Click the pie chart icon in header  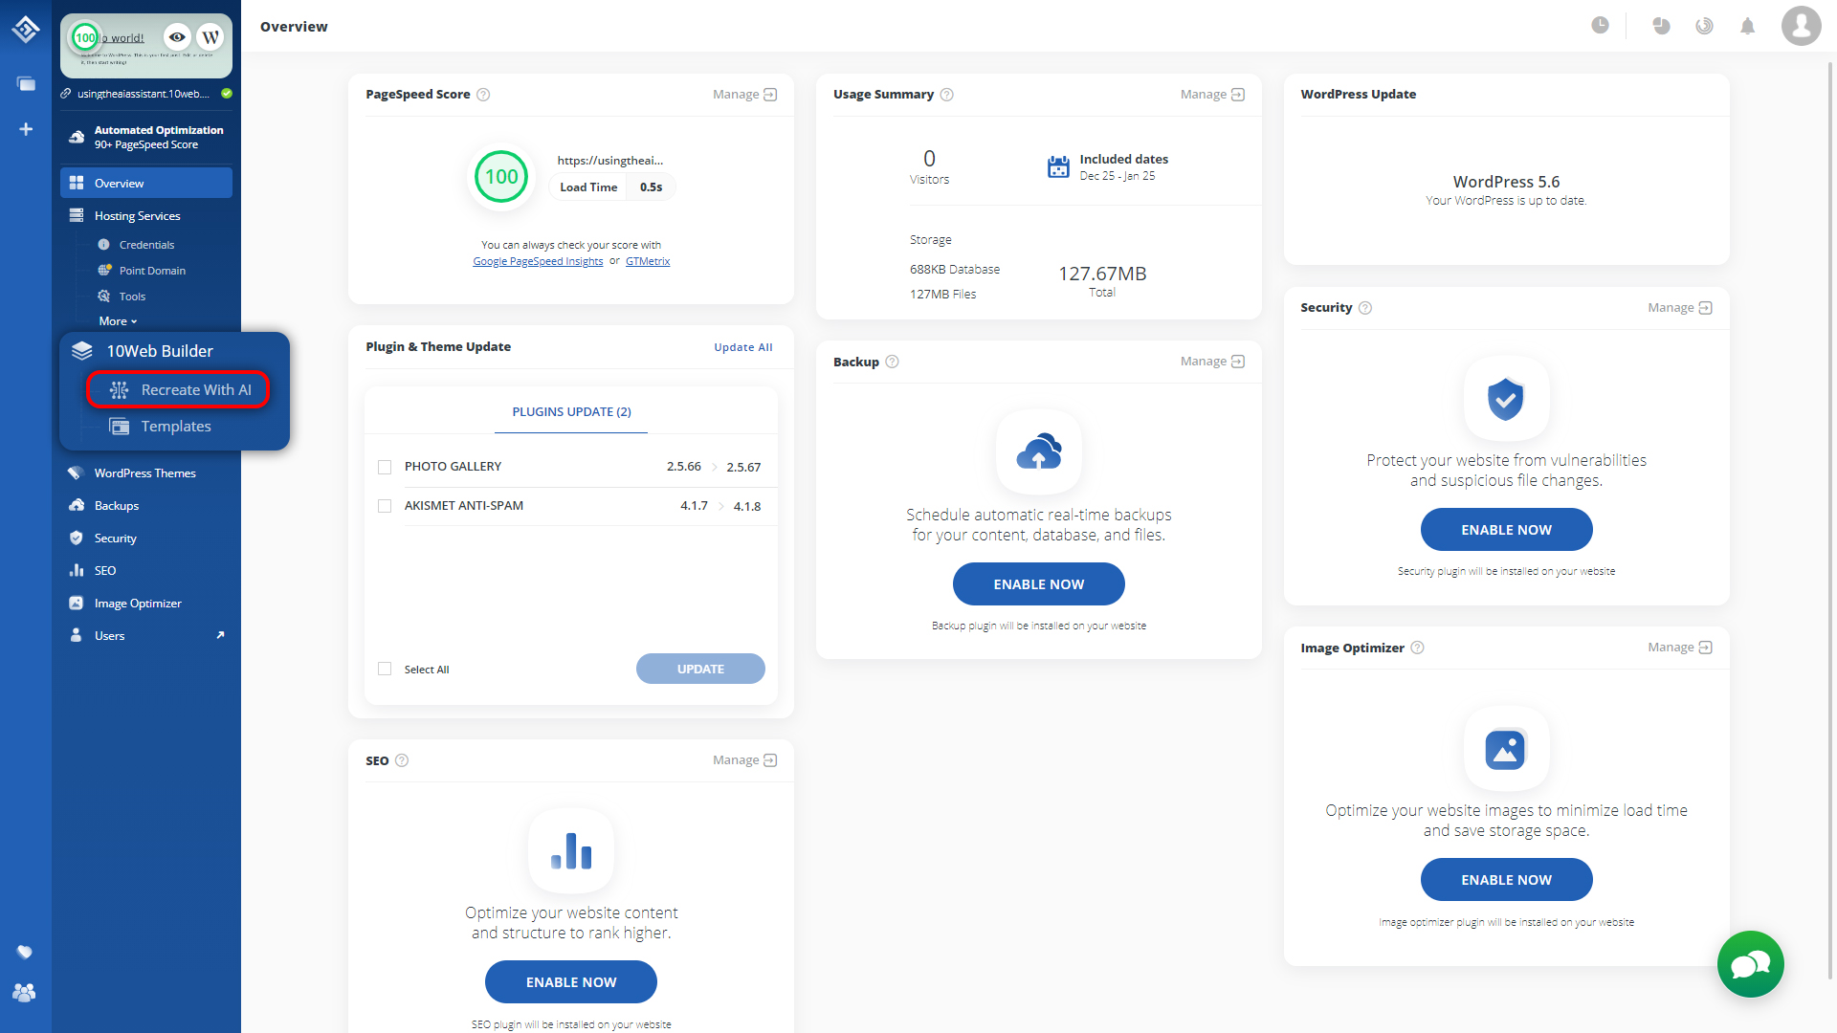click(x=1661, y=26)
